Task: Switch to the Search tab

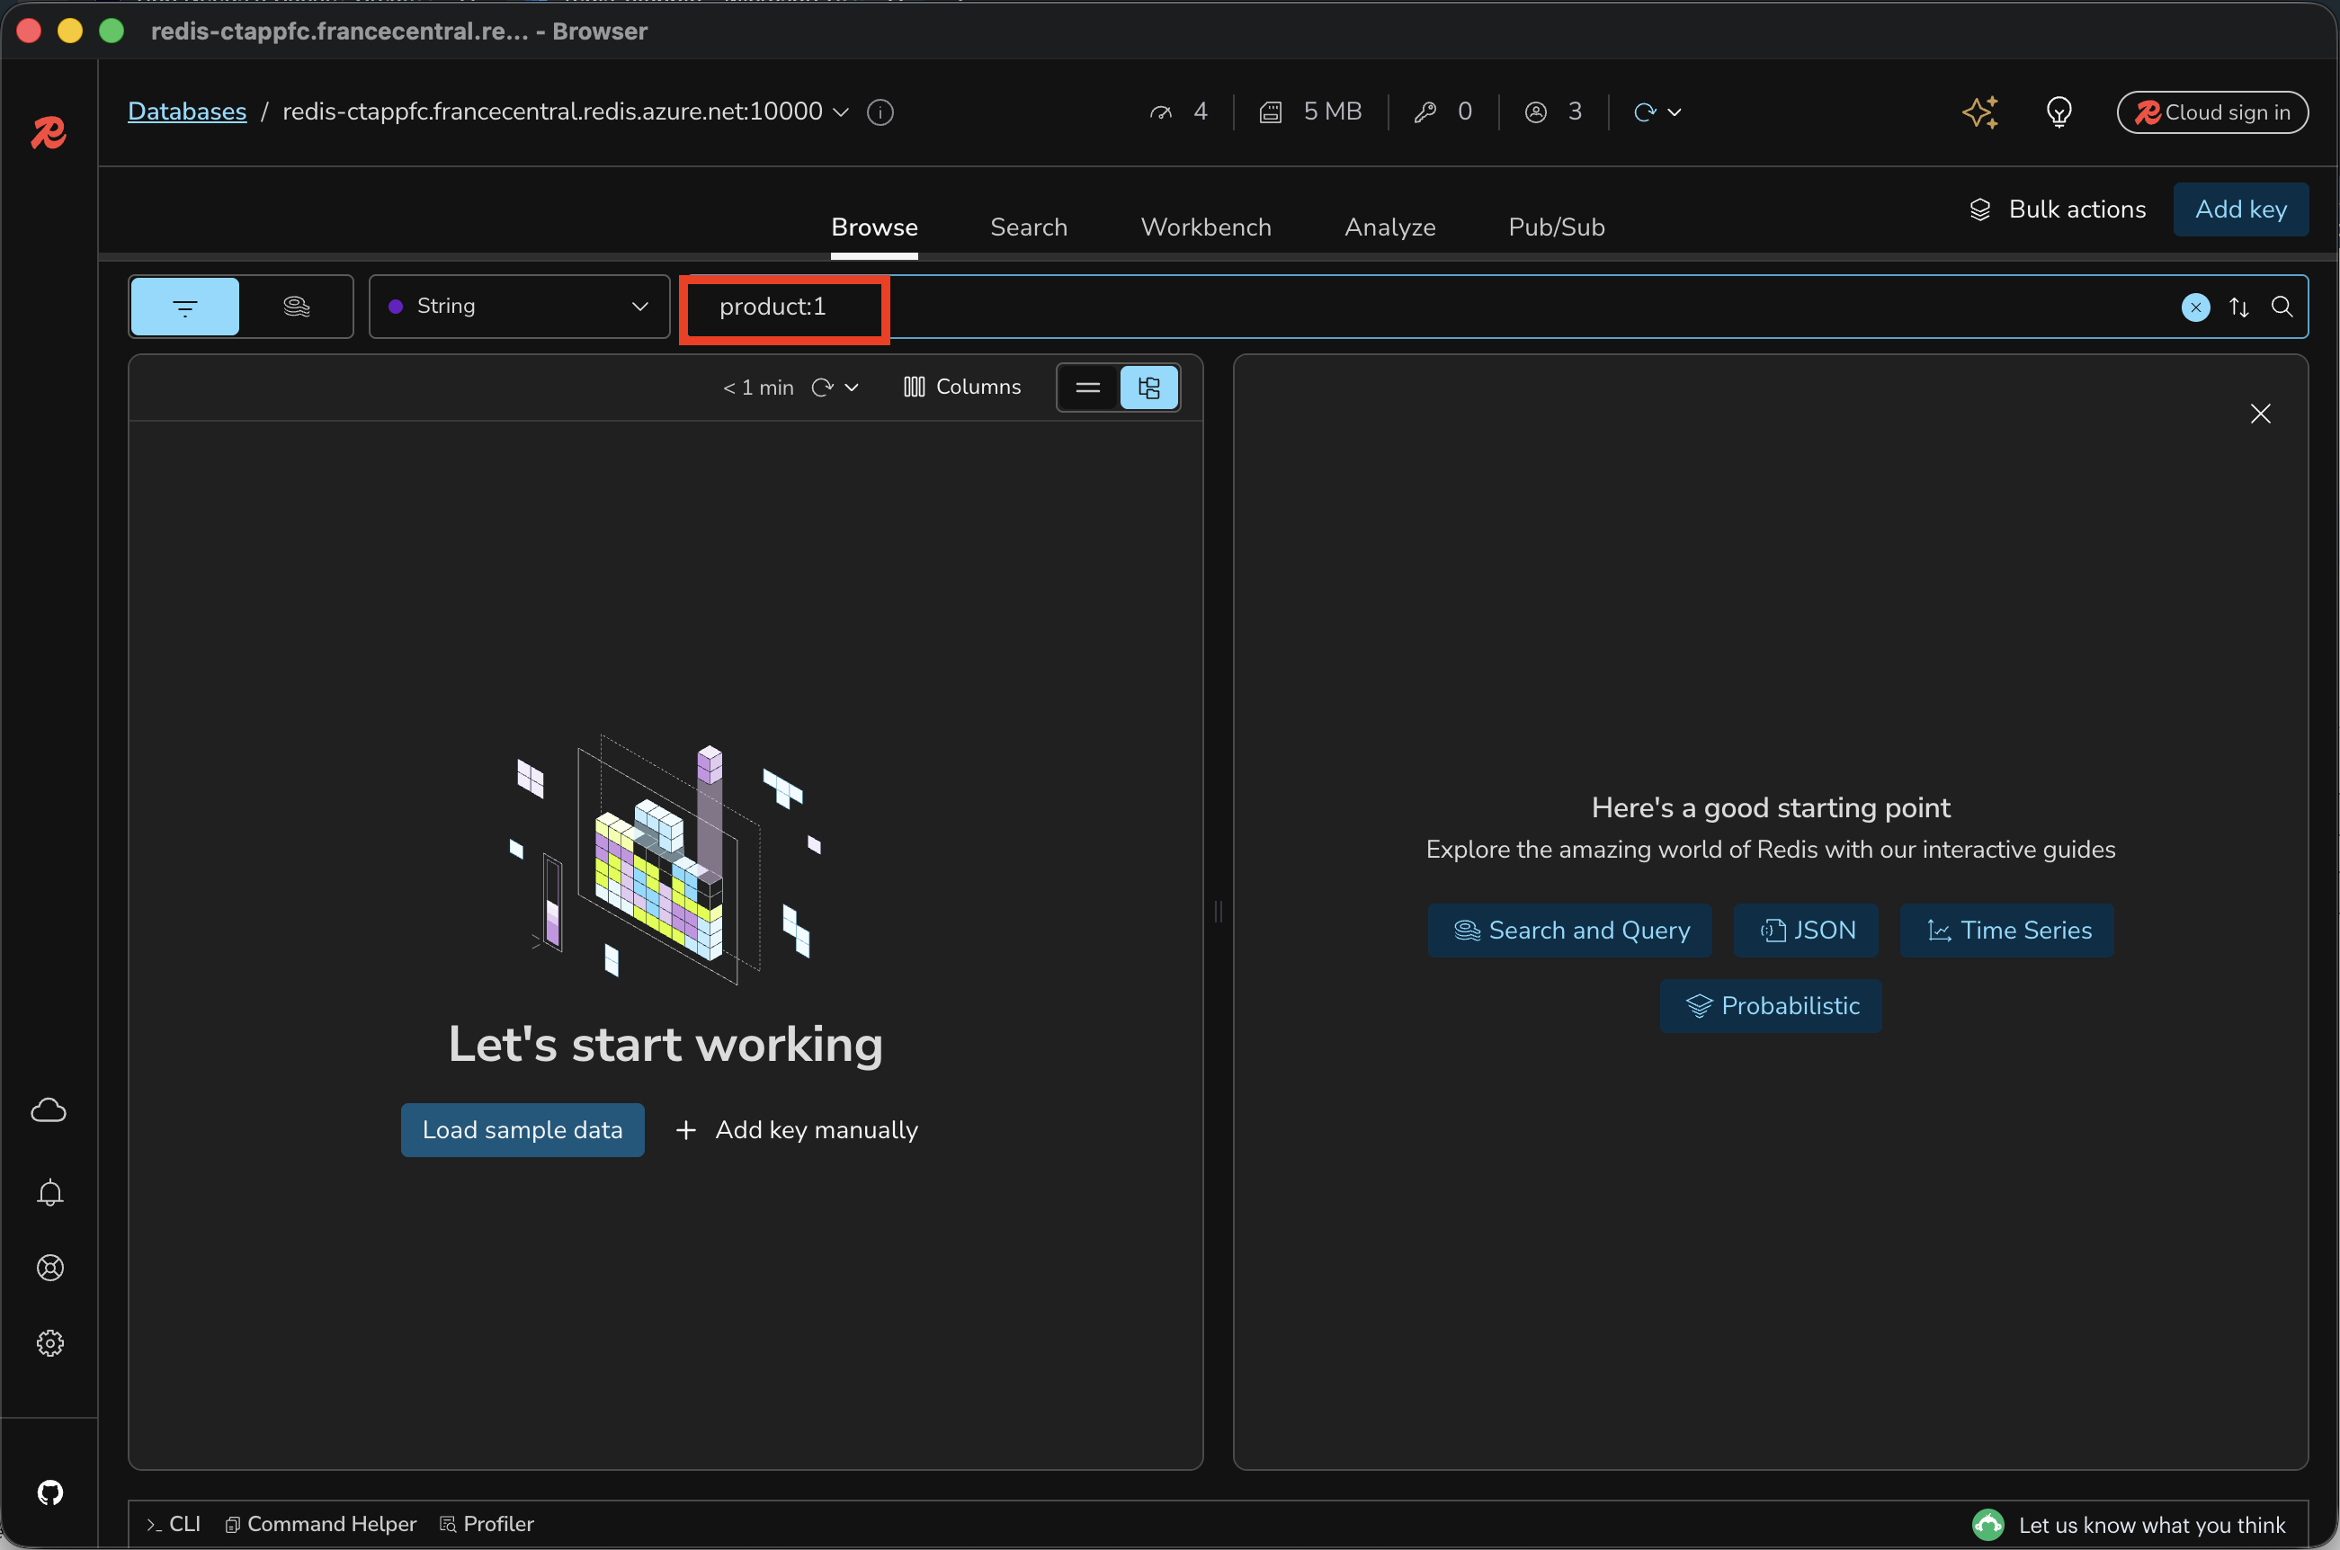Action: 1028,227
